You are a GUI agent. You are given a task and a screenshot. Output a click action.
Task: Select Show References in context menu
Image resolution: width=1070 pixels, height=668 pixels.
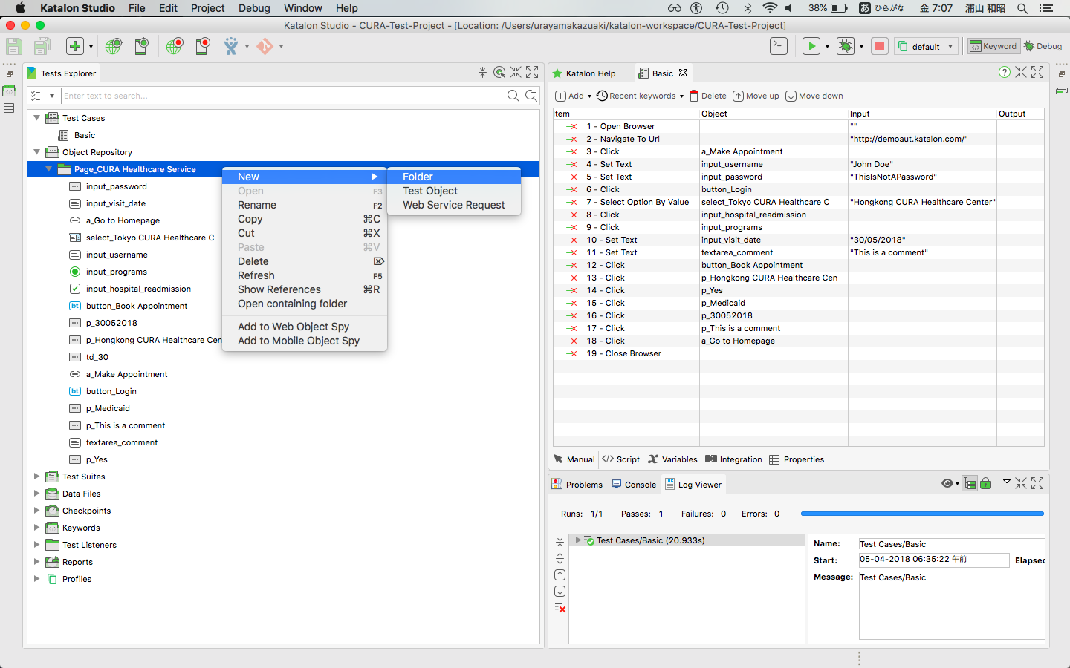(305, 289)
